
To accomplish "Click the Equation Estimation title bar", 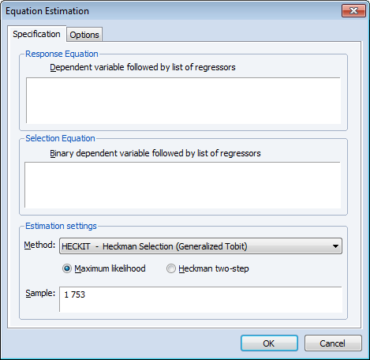I will tap(171, 11).
